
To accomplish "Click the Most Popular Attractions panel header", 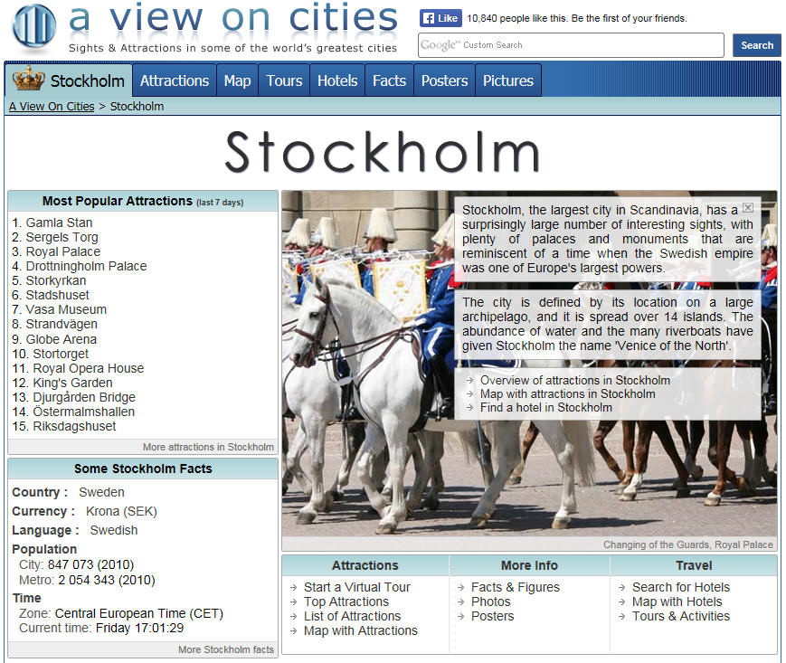I will pyautogui.click(x=143, y=201).
